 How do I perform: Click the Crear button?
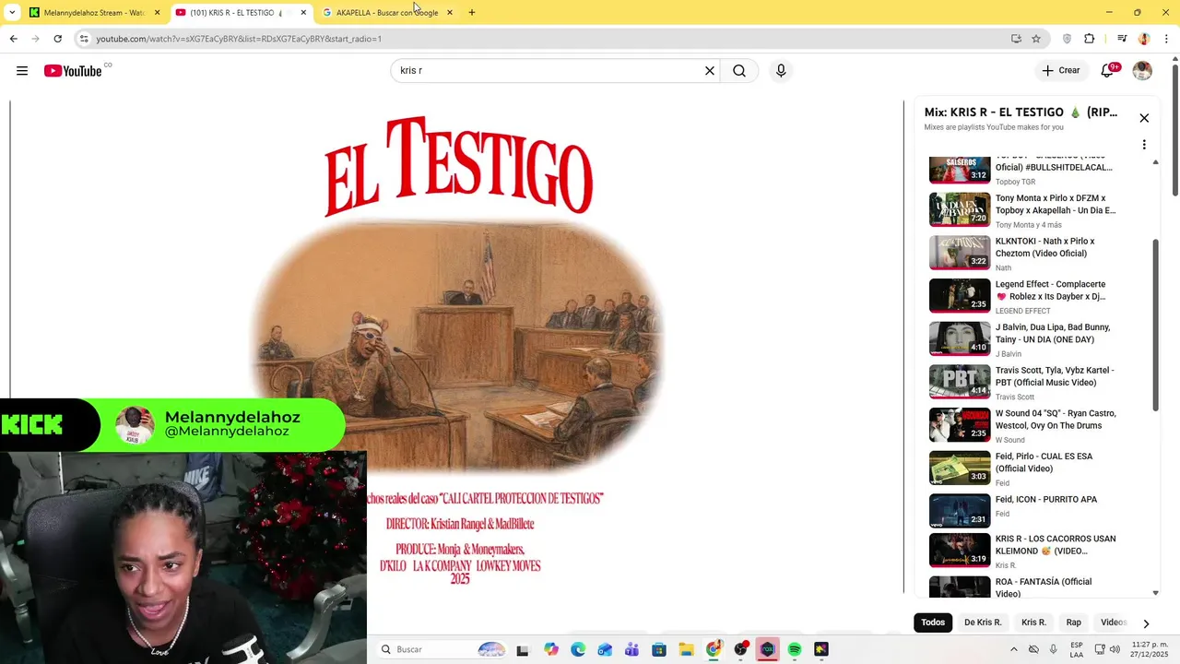1060,71
